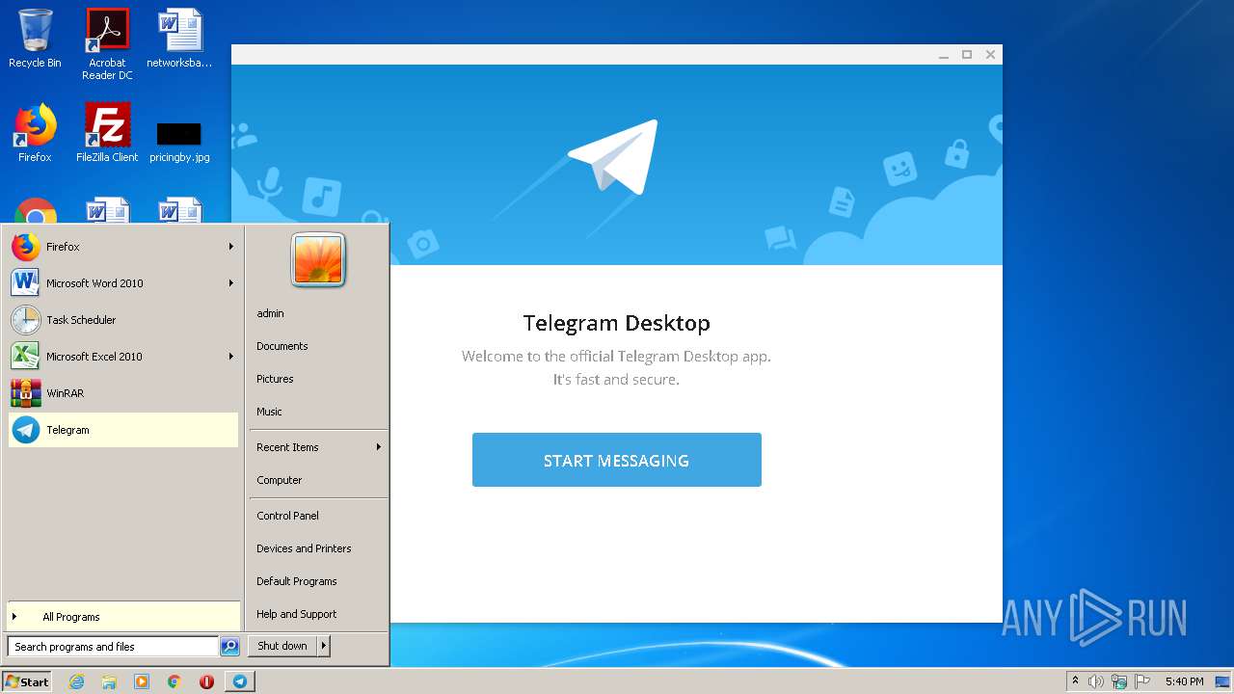Click the user account flower picture
The height and width of the screenshot is (694, 1234).
[x=318, y=260]
